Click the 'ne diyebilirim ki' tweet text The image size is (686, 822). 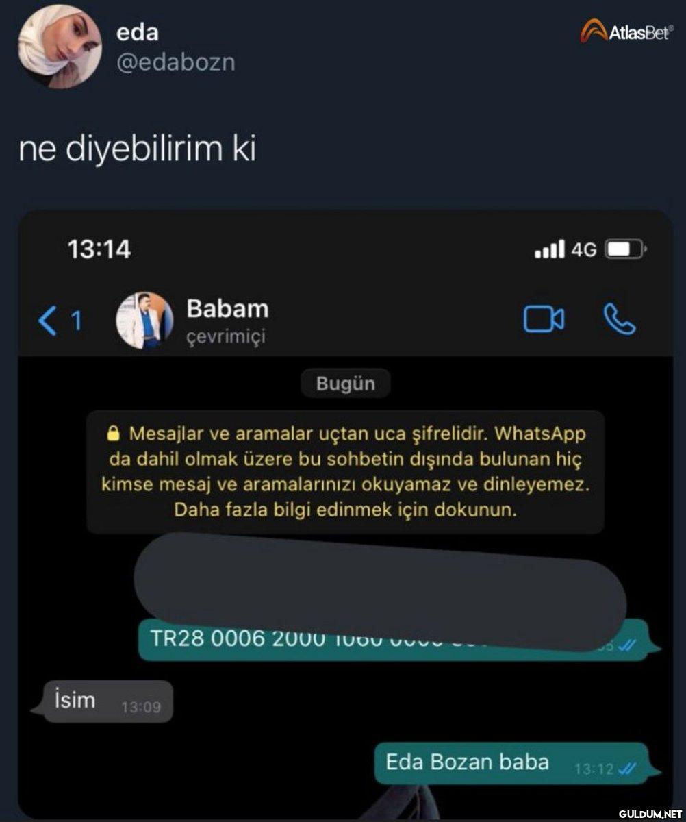(x=138, y=149)
